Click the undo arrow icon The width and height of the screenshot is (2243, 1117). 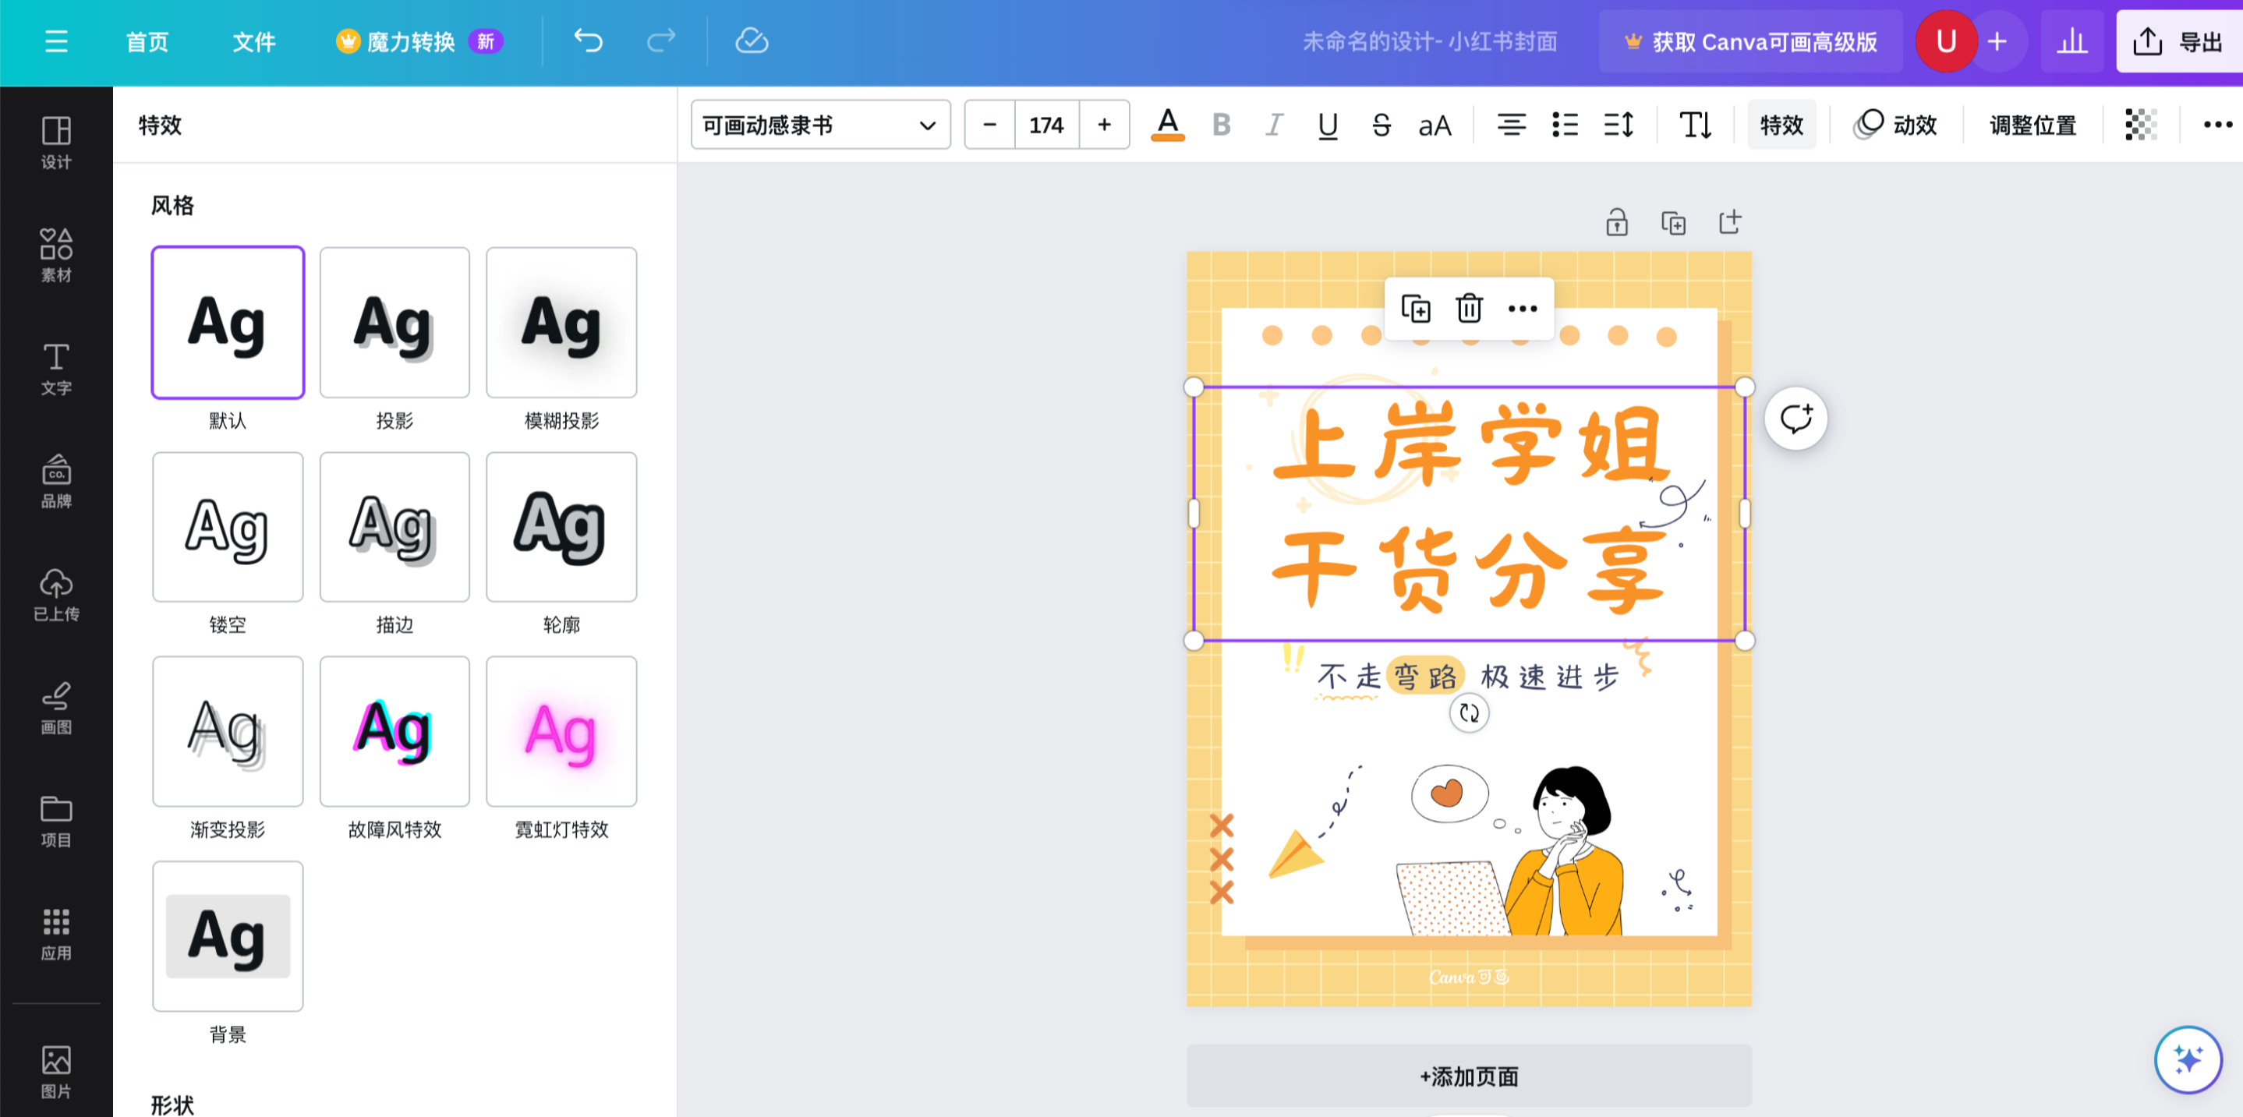tap(588, 41)
